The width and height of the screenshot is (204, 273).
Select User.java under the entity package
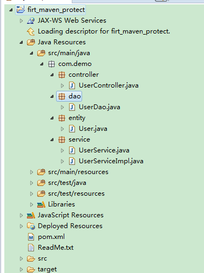93,129
